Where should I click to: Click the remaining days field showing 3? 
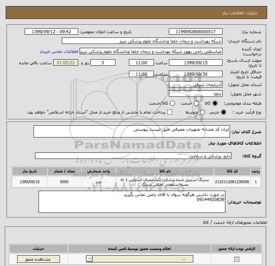(103, 62)
